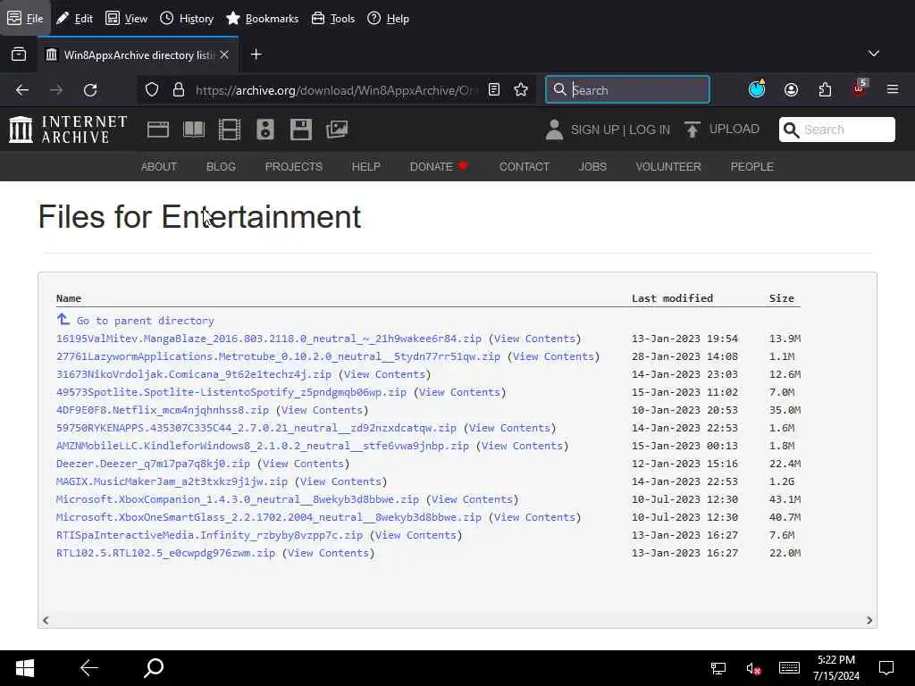Viewport: 915px width, 686px height.
Task: Open the Firefox account icon
Action: point(792,90)
